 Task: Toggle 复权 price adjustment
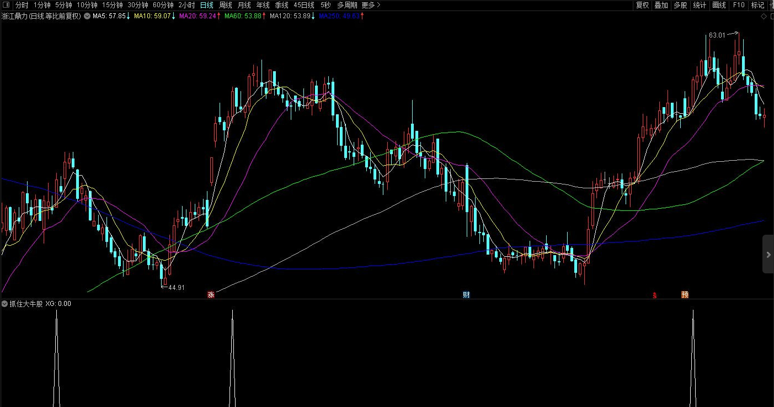tap(642, 5)
